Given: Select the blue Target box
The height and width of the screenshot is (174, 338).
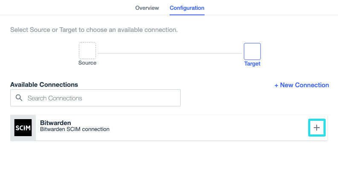Looking at the screenshot, I should (252, 51).
